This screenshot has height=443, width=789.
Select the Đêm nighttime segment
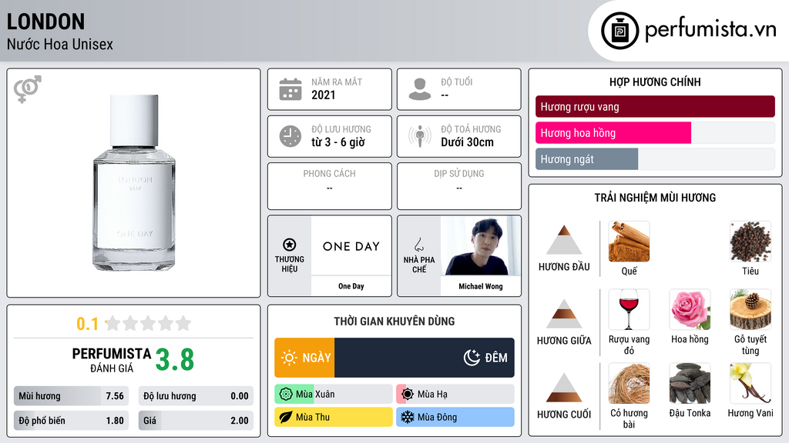(x=425, y=358)
